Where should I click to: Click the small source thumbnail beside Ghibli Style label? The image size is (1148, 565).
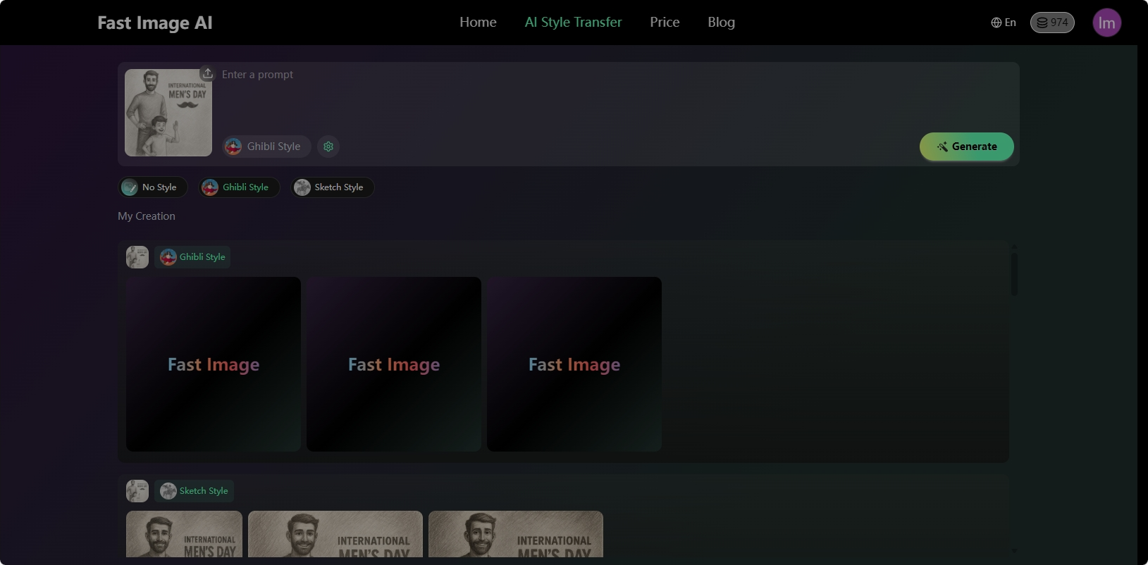[x=137, y=257]
